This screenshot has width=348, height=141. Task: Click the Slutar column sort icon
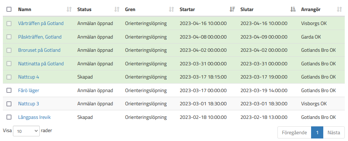(293, 10)
